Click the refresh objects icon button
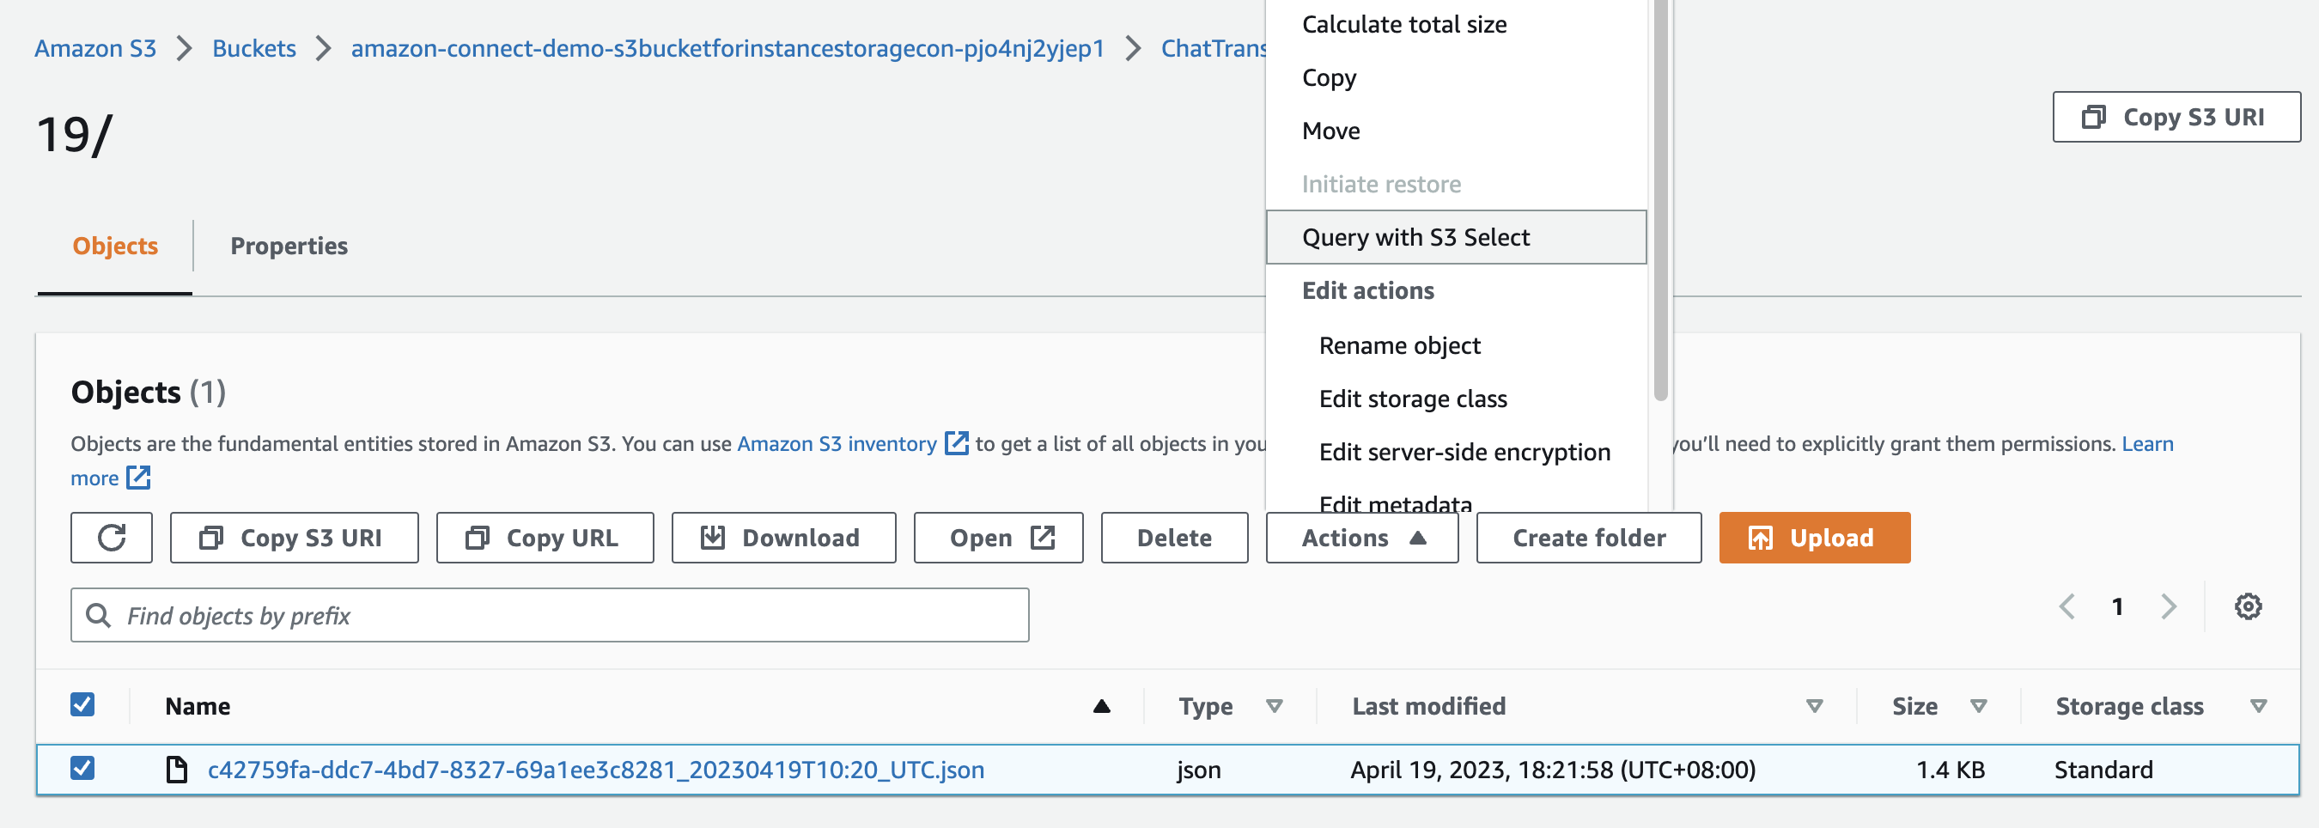The width and height of the screenshot is (2319, 828). pos(112,538)
